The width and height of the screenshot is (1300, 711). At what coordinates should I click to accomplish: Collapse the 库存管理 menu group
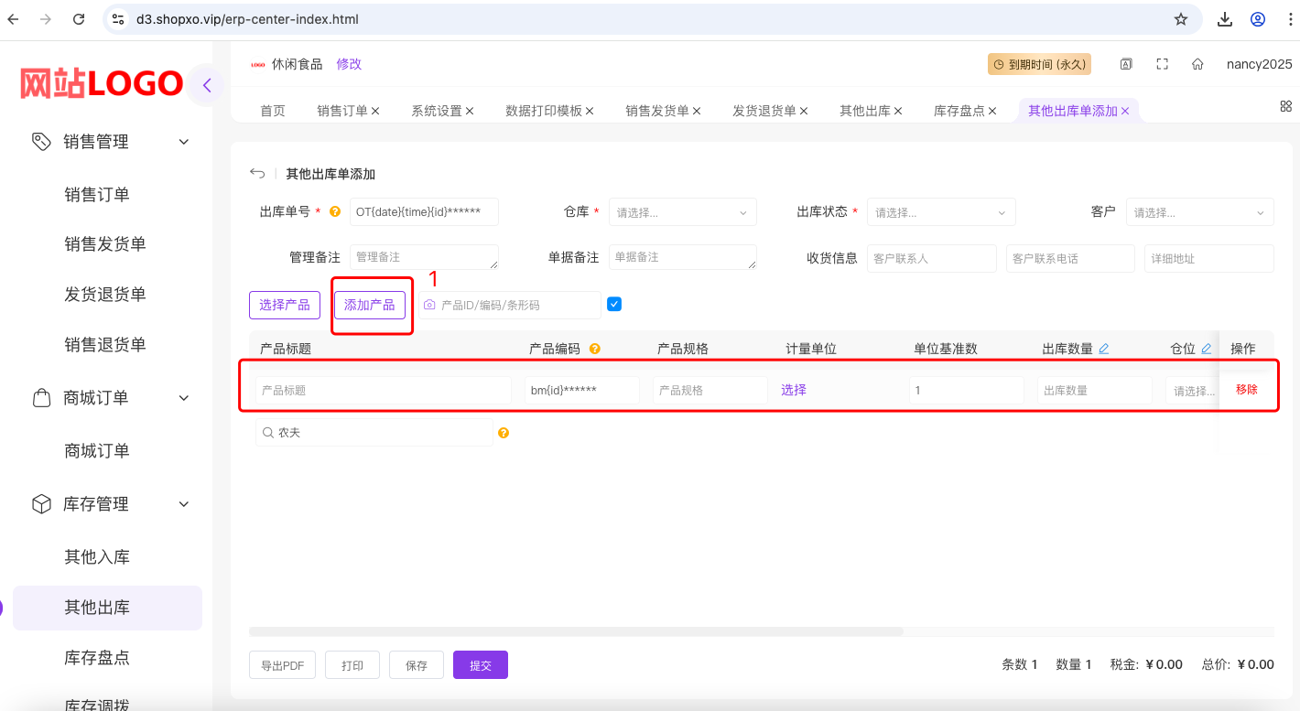(184, 504)
